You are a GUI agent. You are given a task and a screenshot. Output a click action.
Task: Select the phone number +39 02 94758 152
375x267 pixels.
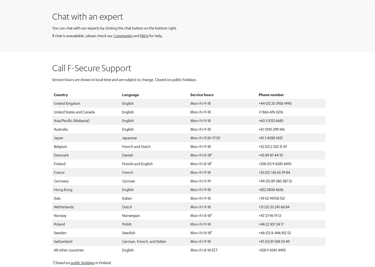[271, 198]
